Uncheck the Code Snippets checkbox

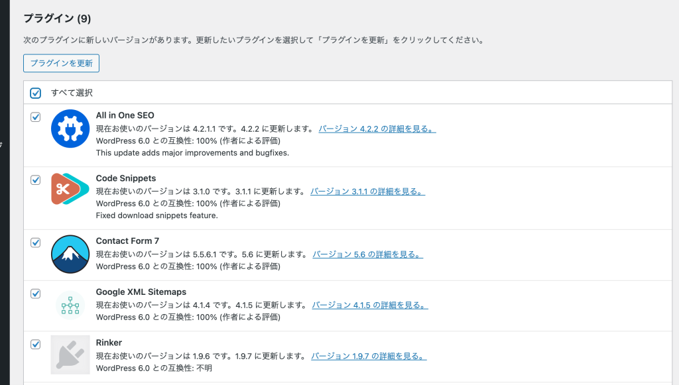tap(36, 180)
